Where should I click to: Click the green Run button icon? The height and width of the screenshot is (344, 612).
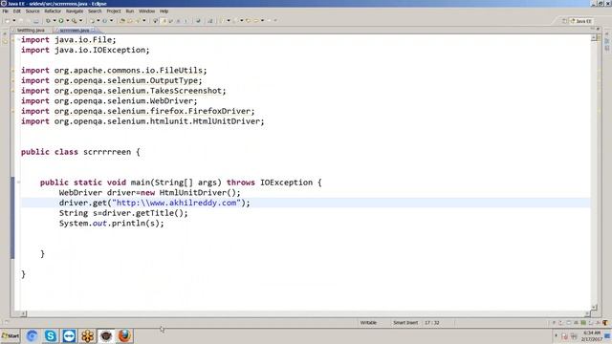61,21
